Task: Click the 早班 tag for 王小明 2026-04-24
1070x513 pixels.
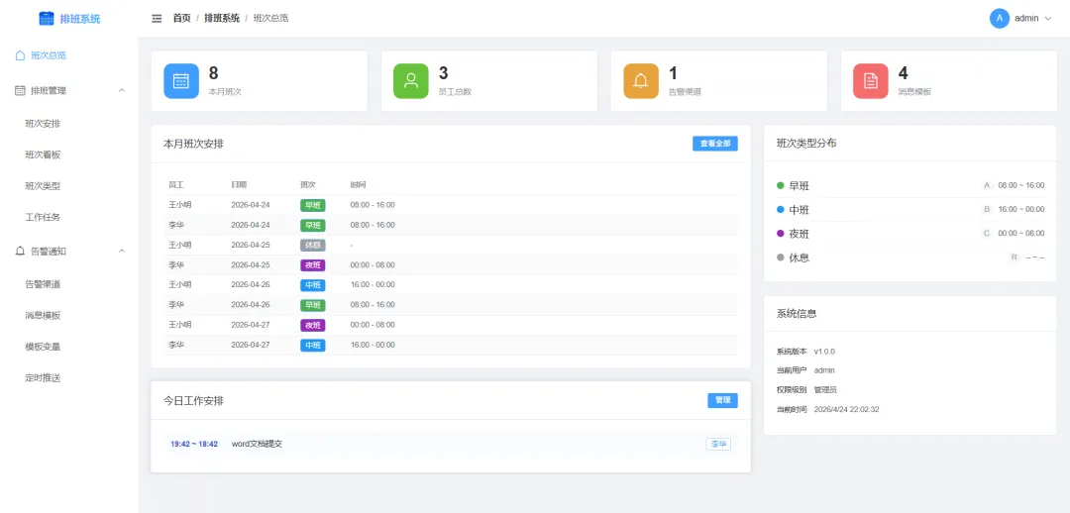Action: pyautogui.click(x=312, y=205)
